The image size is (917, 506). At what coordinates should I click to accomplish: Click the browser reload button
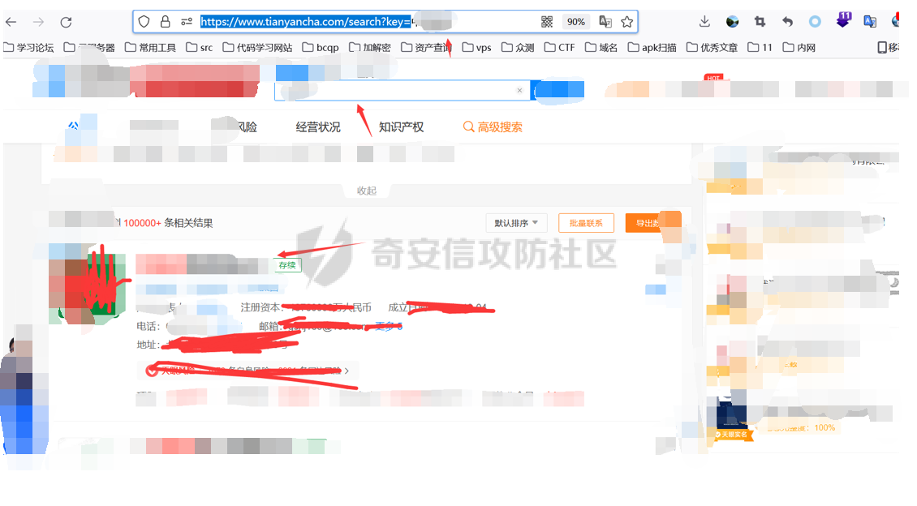[x=66, y=22]
